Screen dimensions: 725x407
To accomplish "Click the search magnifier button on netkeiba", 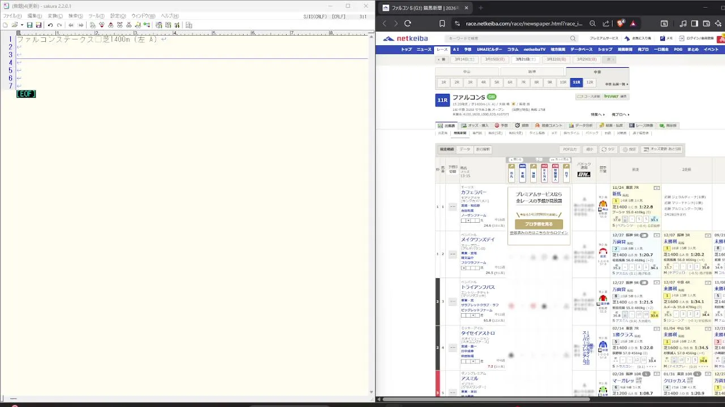I will pos(573,38).
